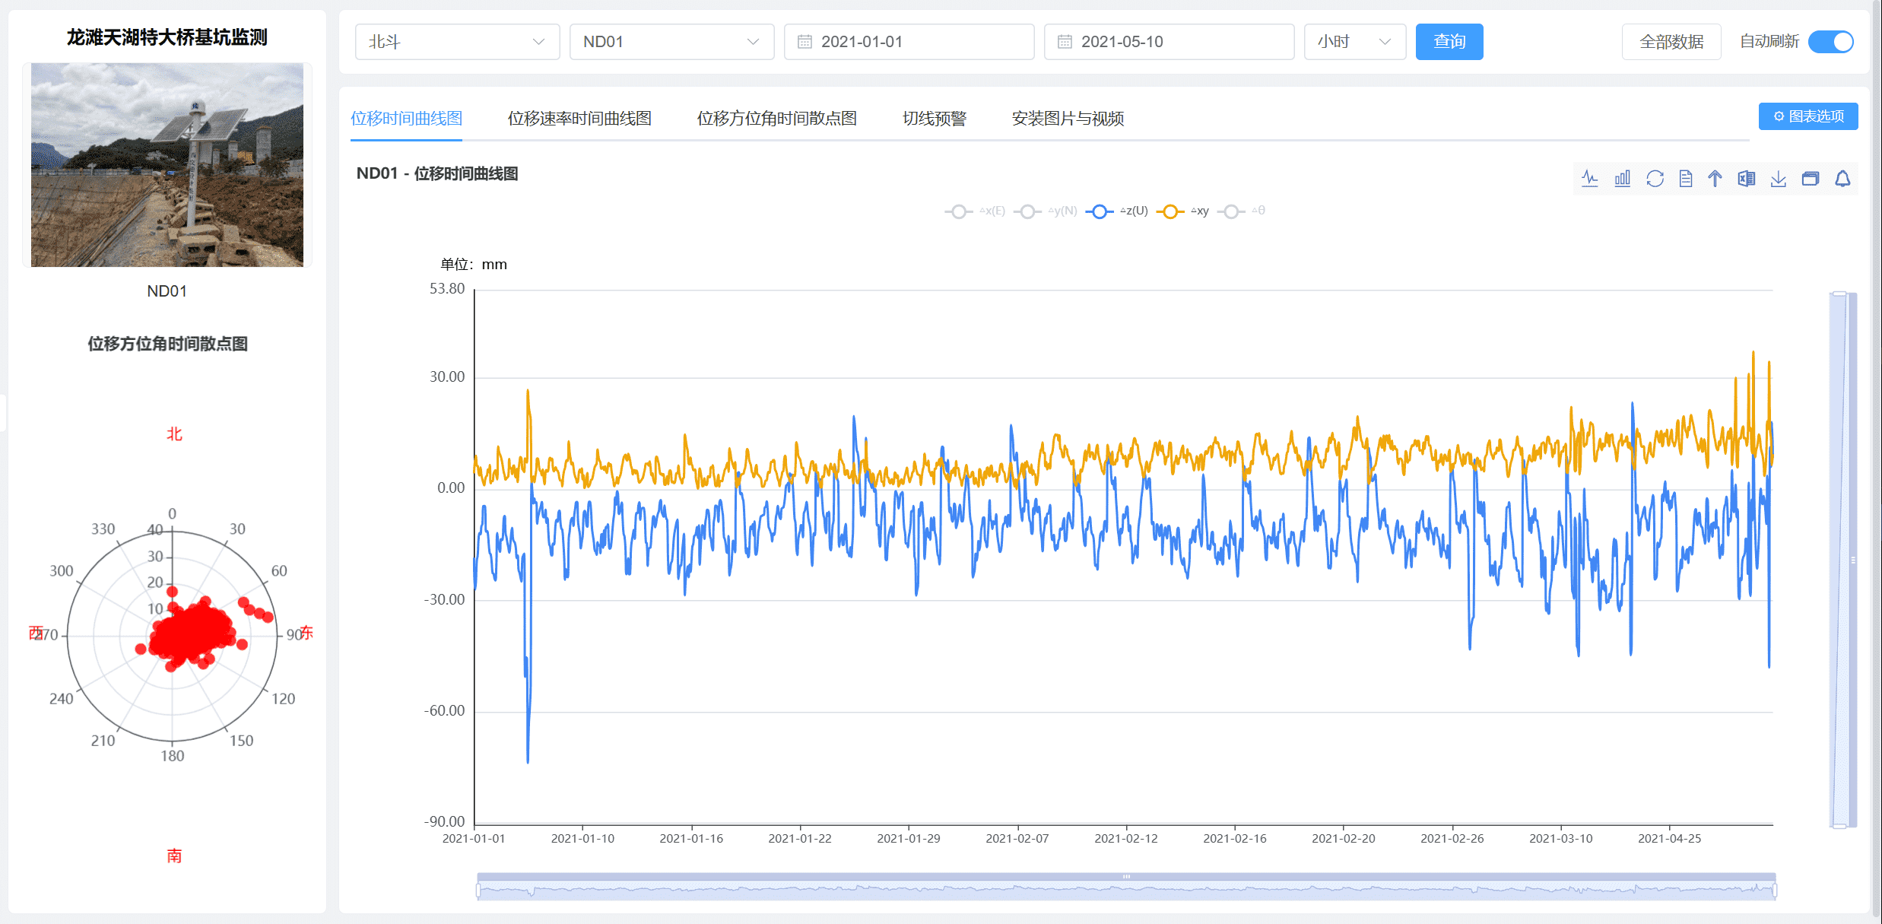
Task: Open the ND01 station dropdown
Action: point(671,42)
